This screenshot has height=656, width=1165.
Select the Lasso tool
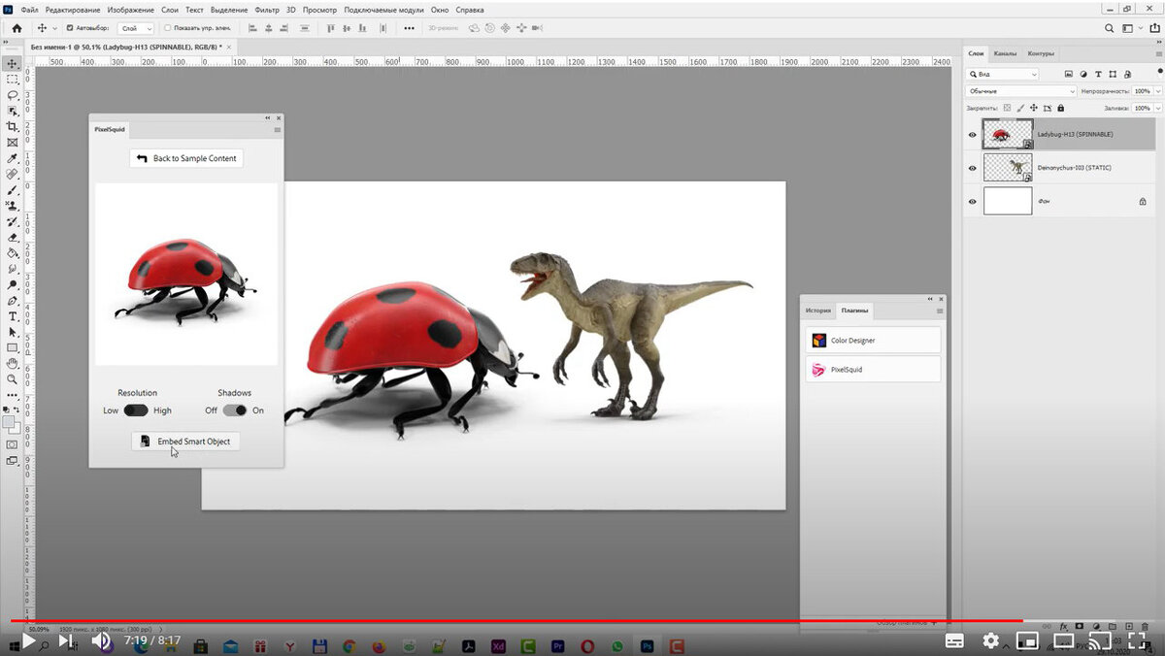click(13, 95)
